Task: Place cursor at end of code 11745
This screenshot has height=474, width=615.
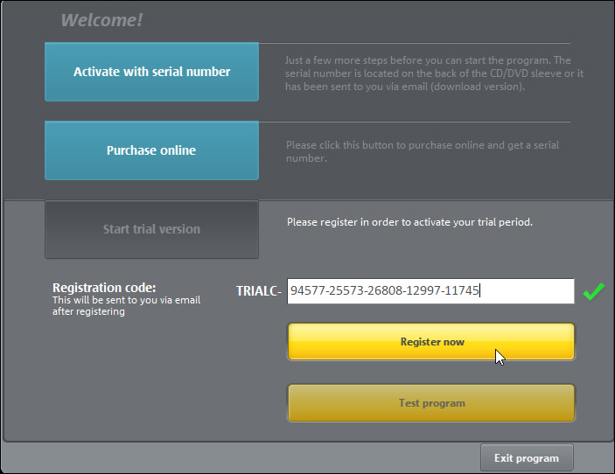Action: tap(479, 291)
